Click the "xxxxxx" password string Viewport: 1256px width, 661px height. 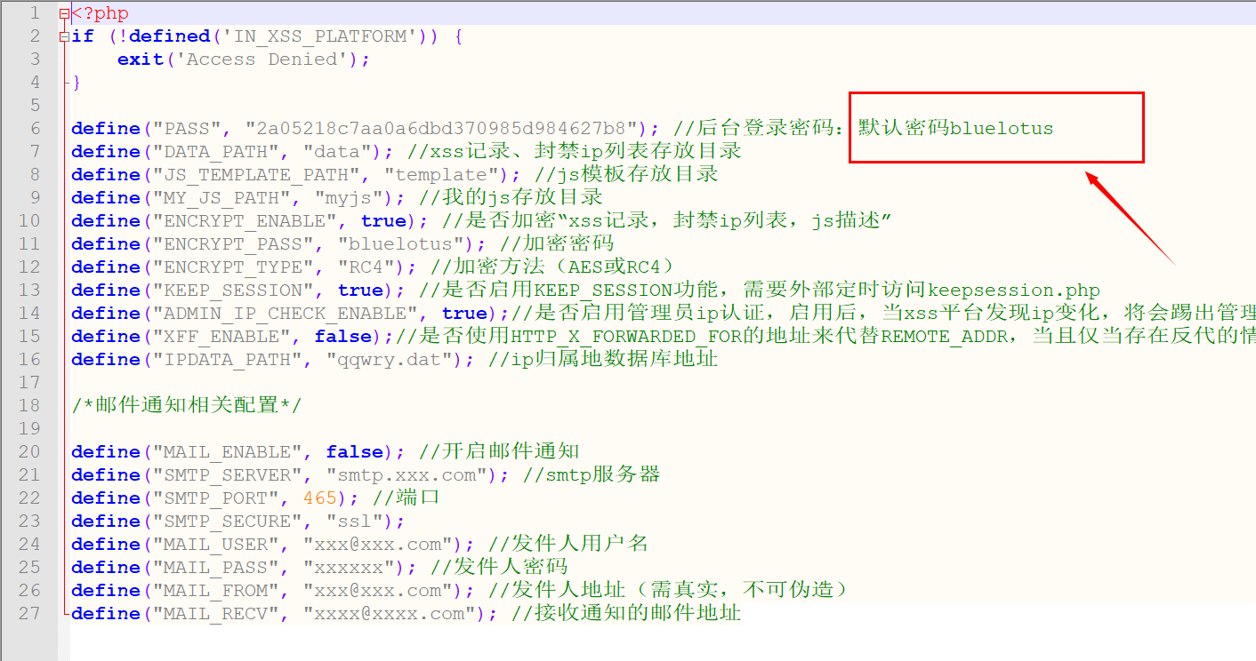[350, 568]
